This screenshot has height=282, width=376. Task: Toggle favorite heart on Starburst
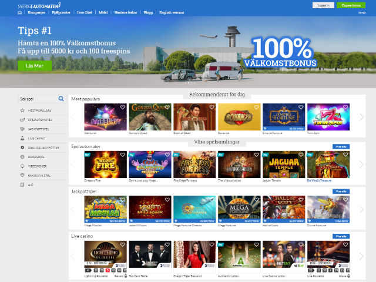(x=123, y=107)
